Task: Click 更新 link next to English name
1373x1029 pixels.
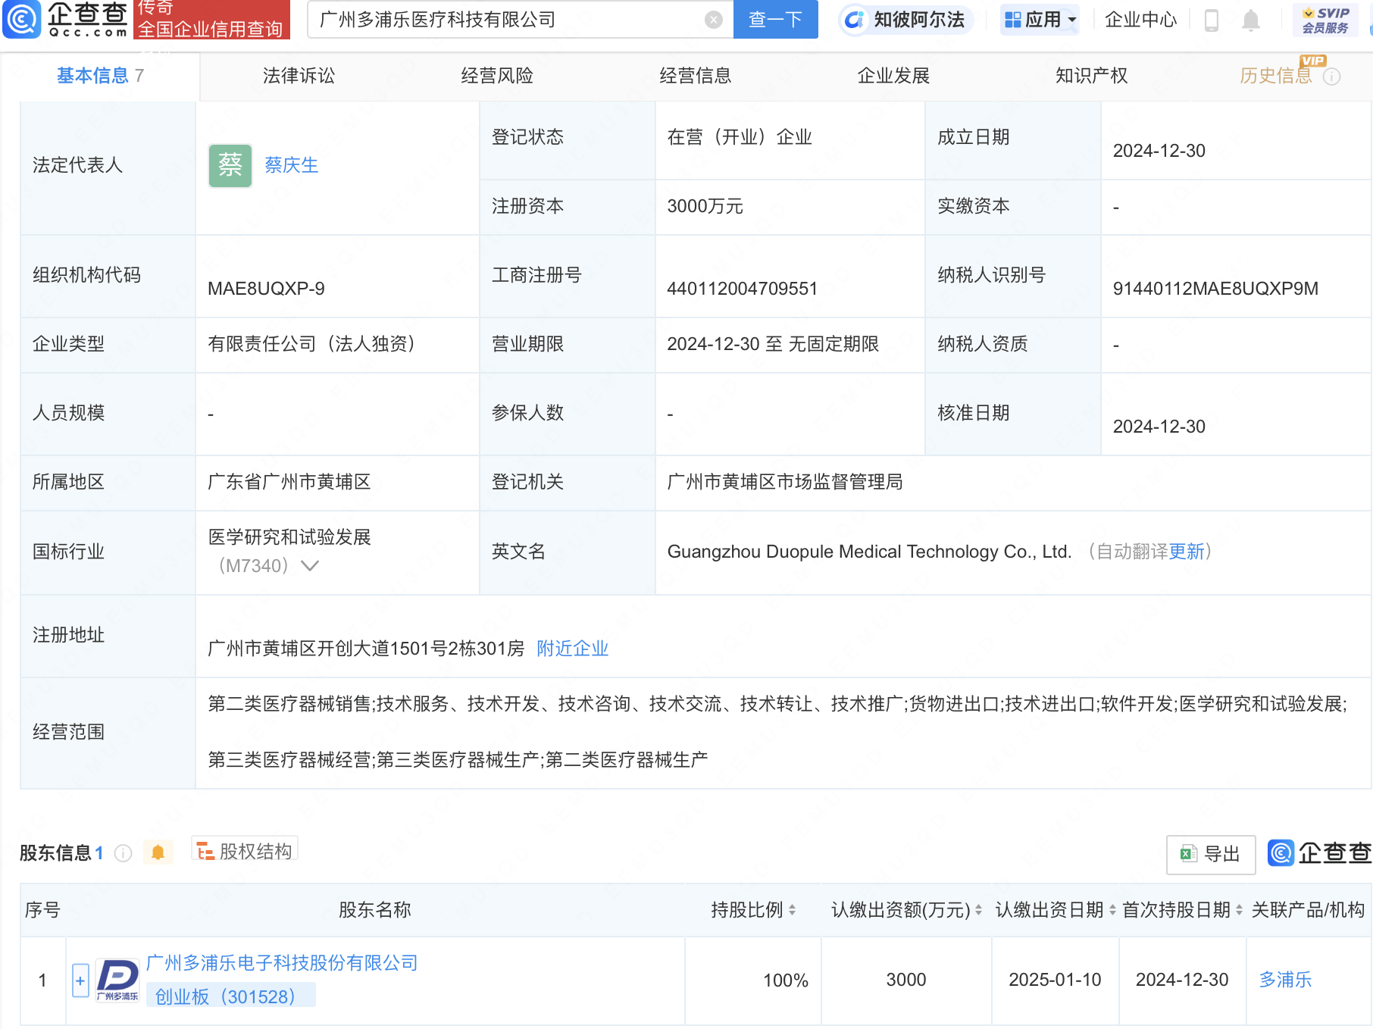Action: click(x=1187, y=552)
